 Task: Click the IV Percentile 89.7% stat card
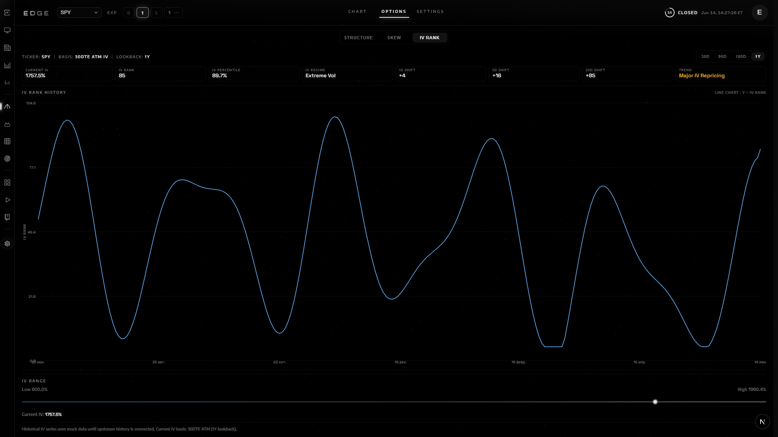[254, 74]
